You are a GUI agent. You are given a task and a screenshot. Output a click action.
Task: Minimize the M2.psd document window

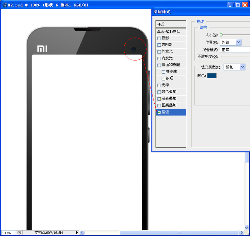click(230, 5)
